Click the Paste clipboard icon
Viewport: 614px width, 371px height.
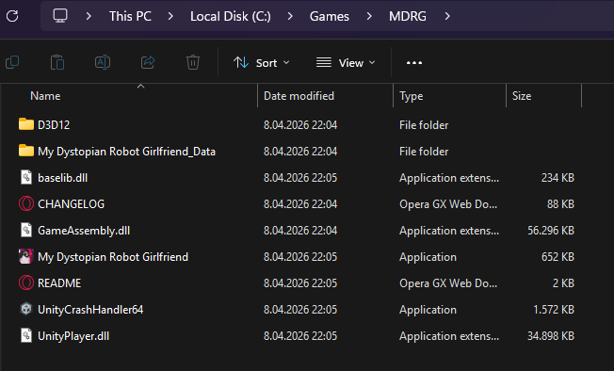pos(57,62)
